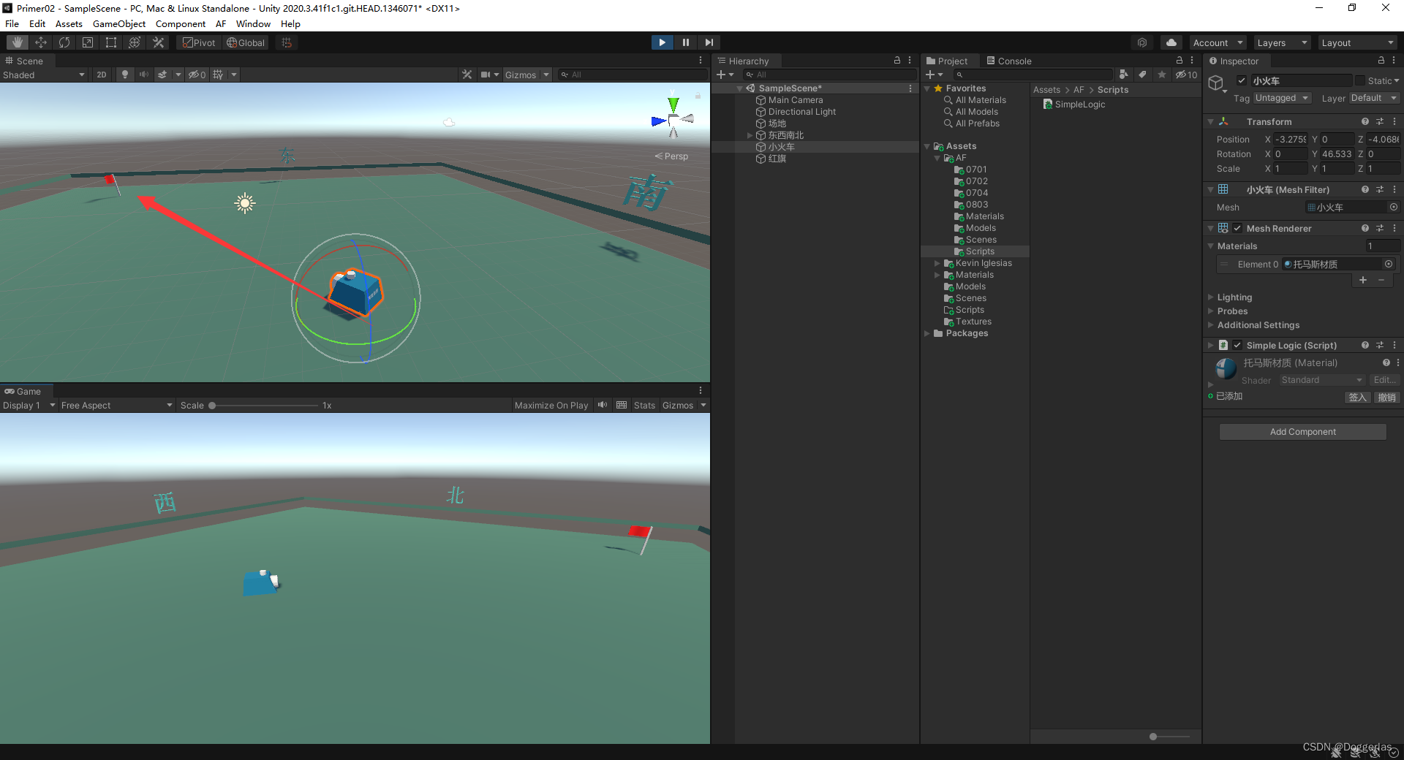Expand the Packages folder

[927, 333]
